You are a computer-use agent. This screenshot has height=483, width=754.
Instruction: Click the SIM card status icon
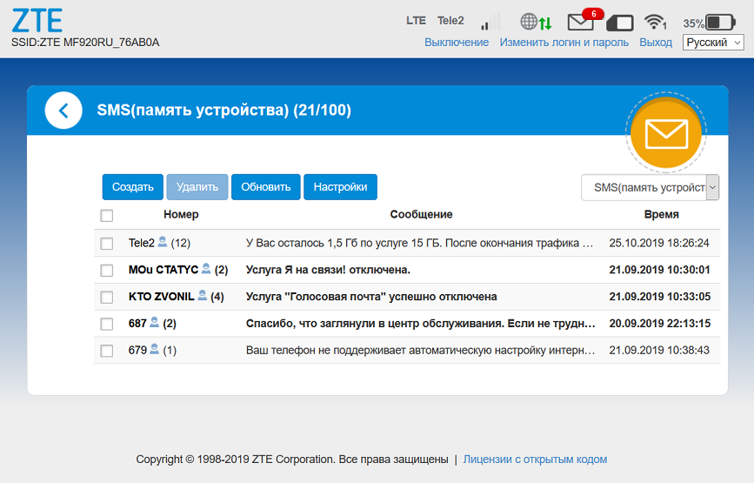click(619, 23)
